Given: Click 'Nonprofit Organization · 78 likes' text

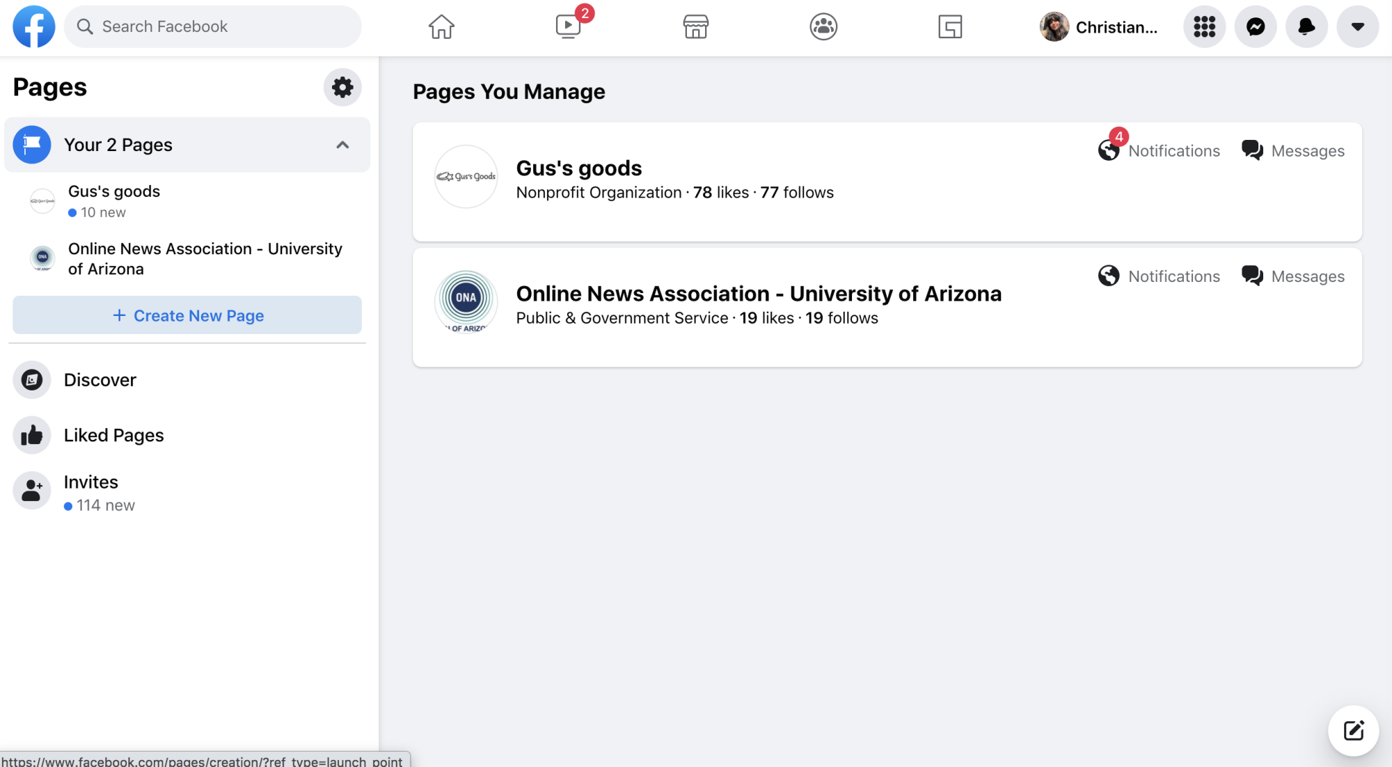Looking at the screenshot, I should [x=632, y=193].
